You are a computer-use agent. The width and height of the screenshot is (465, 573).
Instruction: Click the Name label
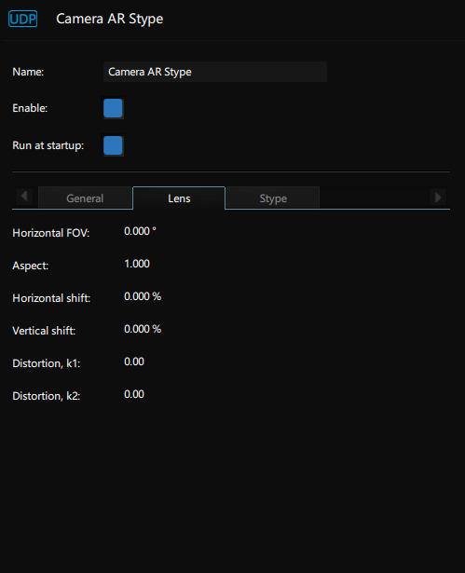(28, 72)
